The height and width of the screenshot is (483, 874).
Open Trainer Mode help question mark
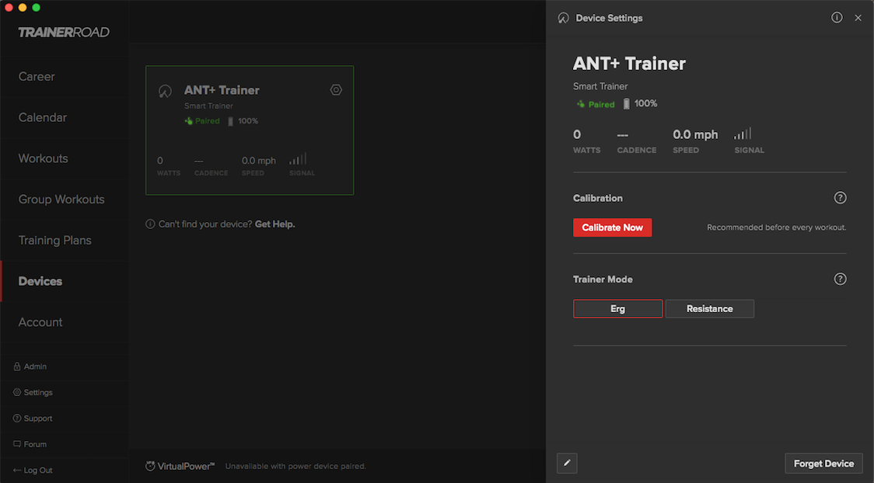pos(840,279)
